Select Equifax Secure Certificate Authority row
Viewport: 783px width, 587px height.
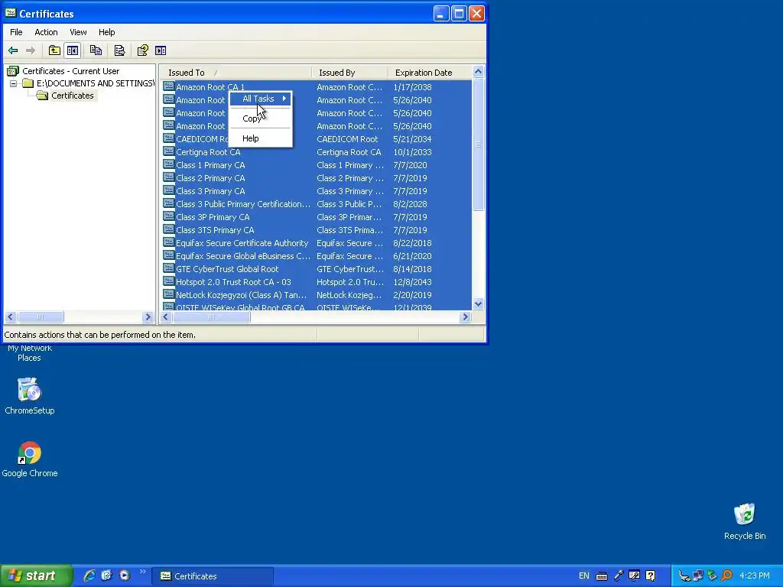[x=317, y=243]
